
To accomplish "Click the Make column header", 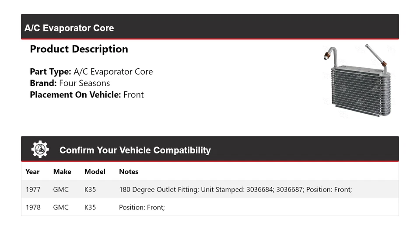I will point(62,172).
